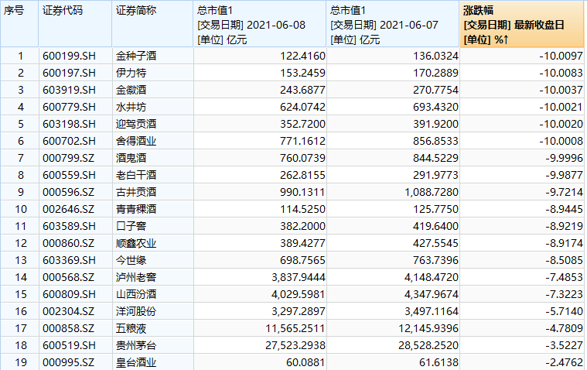This screenshot has height=370, width=587.
Task: Click change value -3.5227
Action: click(x=564, y=345)
